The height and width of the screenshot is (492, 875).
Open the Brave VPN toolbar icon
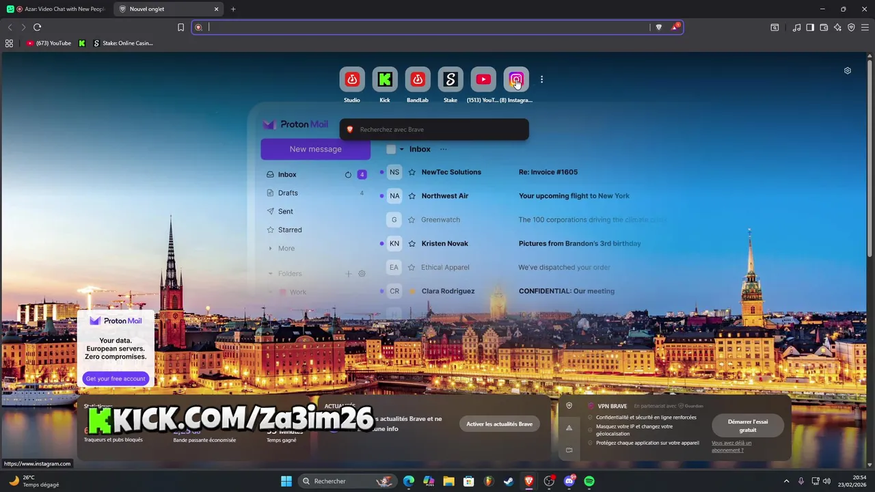tap(851, 27)
